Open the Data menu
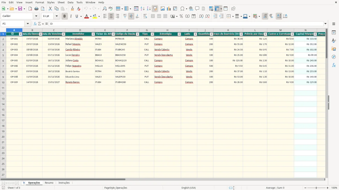Viewport: 339px width, 190px height. click(70, 2)
